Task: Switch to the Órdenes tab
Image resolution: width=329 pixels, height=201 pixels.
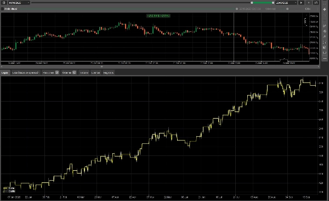Action: tap(69, 72)
